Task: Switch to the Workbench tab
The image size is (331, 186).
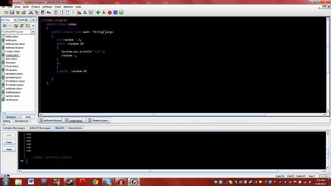Action: pos(22,121)
